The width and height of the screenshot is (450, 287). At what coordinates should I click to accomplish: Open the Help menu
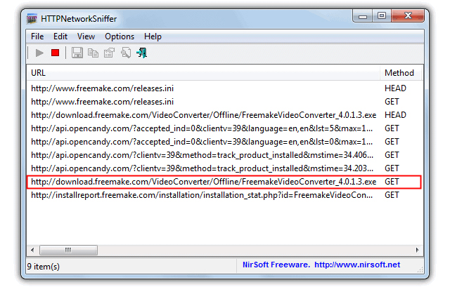pos(153,36)
